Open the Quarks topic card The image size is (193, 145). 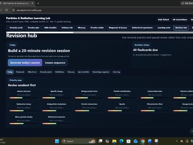click(x=122, y=107)
